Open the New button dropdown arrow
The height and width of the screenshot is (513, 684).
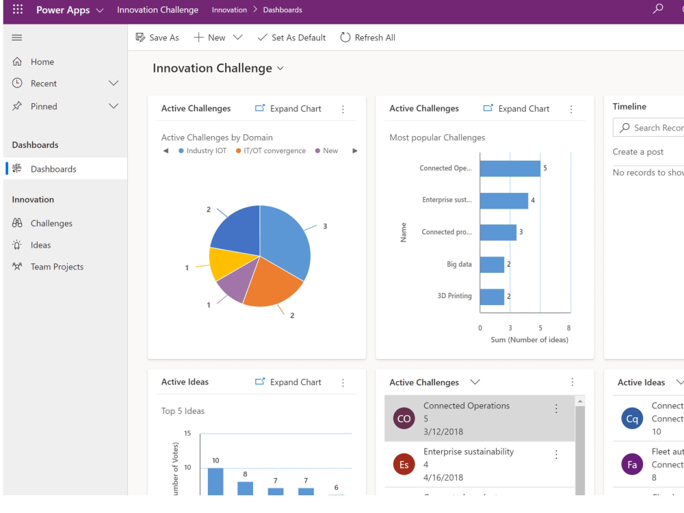[x=238, y=38]
